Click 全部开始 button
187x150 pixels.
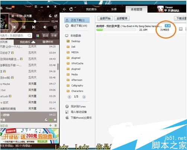(105, 19)
